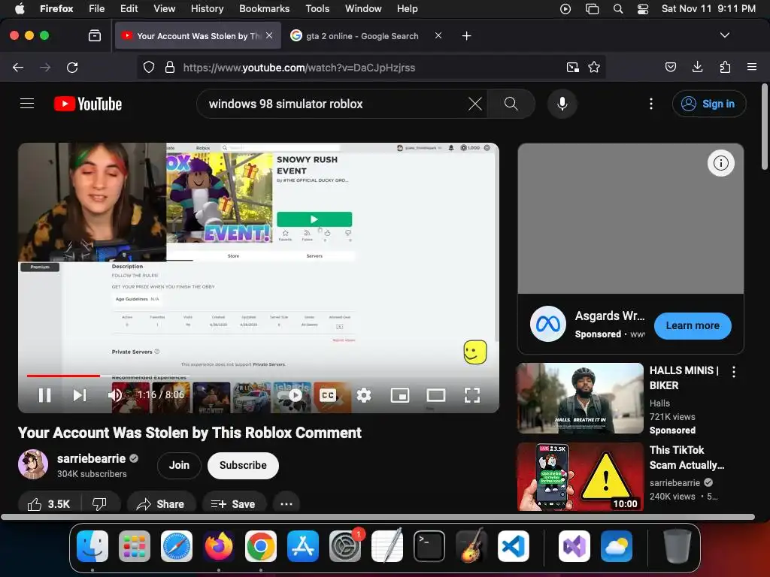Start voice search with microphone
Viewport: 770px width, 577px height.
coord(562,104)
